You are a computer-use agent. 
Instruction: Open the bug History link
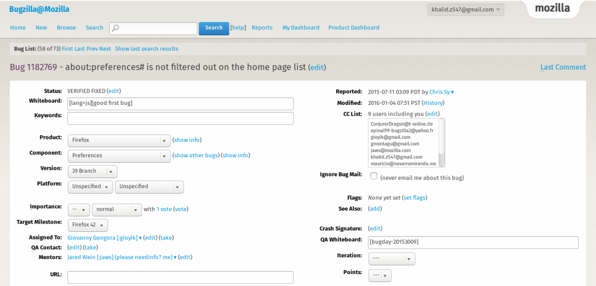click(433, 103)
